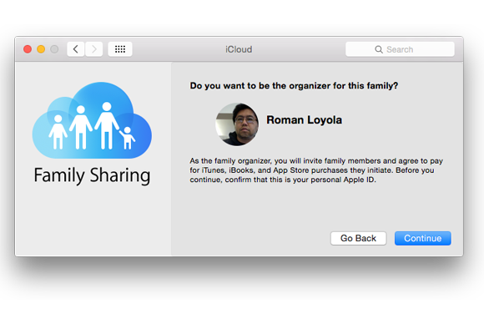Screen dimensions: 484x324
Task: Click the magnifying glass search icon
Action: pyautogui.click(x=379, y=49)
